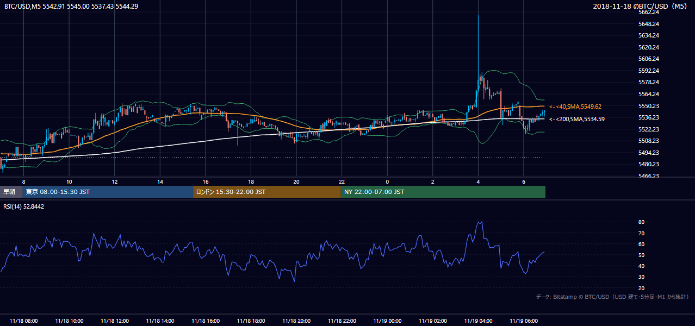Click RSI axis level 80
Screen dimensions: 695x326
pyautogui.click(x=642, y=222)
